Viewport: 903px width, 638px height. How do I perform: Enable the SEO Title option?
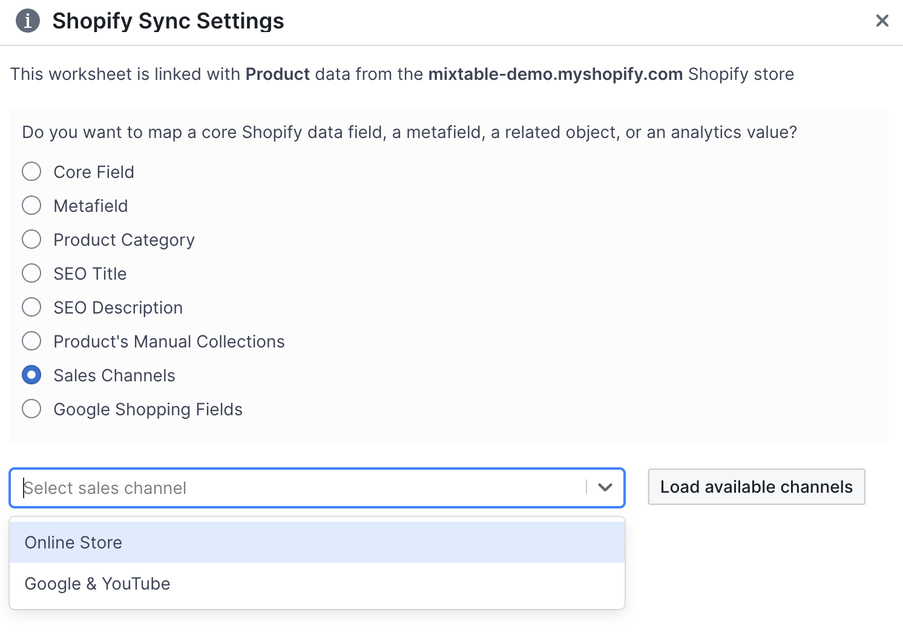[31, 273]
